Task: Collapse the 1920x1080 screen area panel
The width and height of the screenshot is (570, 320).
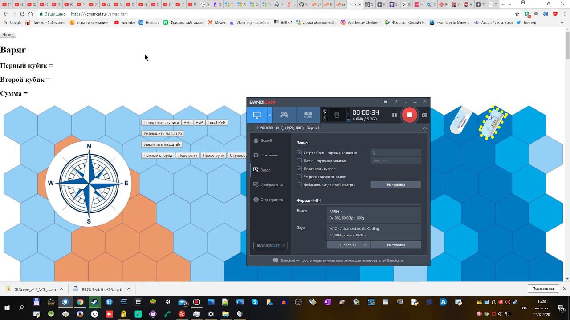Action: point(424,128)
